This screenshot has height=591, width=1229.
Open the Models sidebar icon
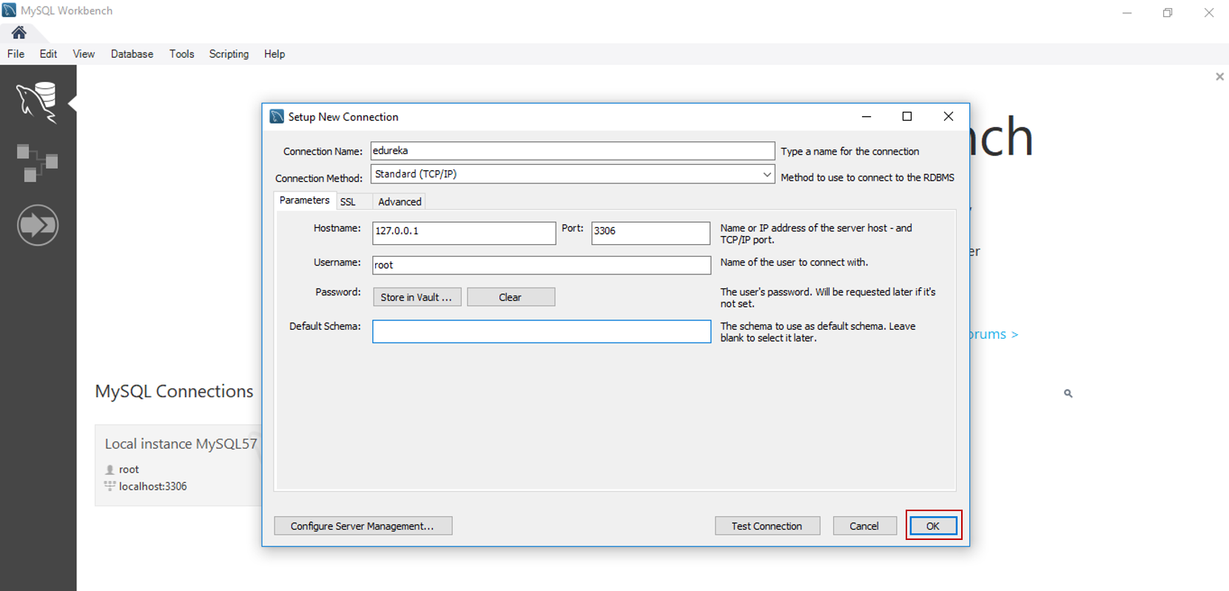point(38,163)
